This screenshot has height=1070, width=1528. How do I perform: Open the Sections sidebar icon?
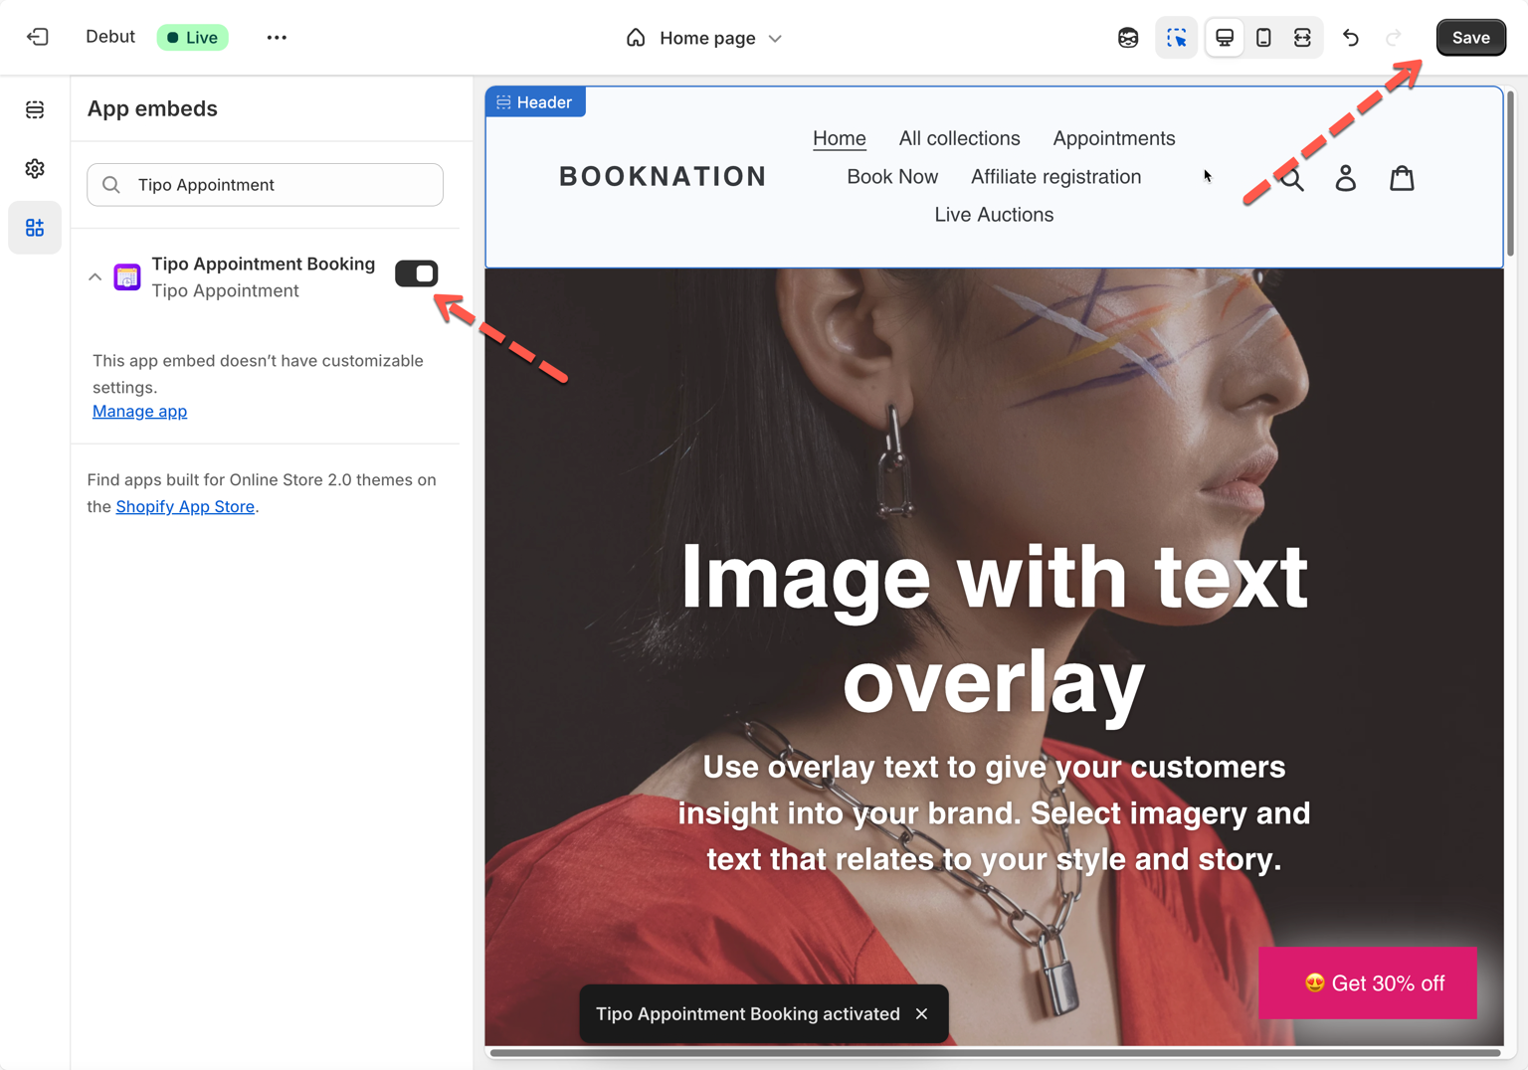coord(35,109)
